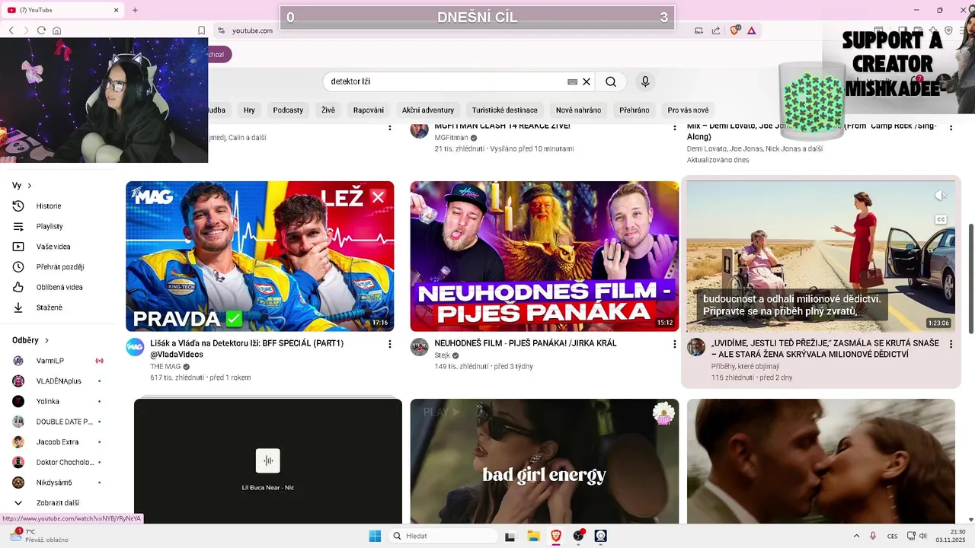
Task: Expand subscriptions with Zobrazit další
Action: coord(59,503)
